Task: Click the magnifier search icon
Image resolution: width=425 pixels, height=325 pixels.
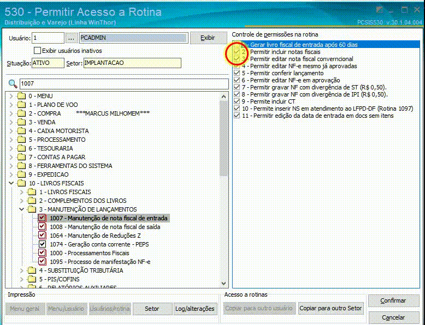Action: (13, 83)
